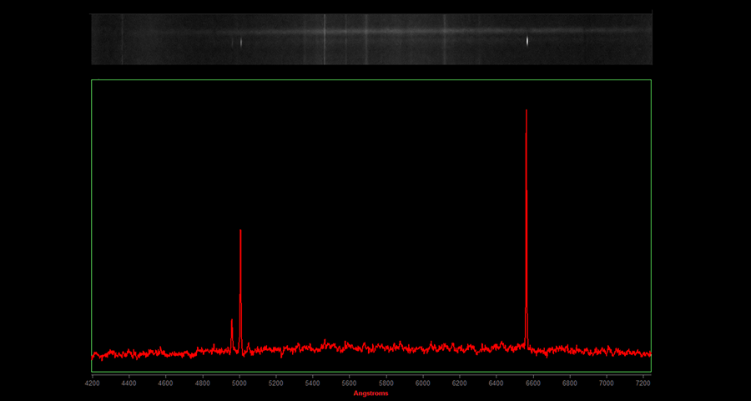Viewport: 751px width, 401px height.
Task: Click the 4400 wavelength tick label
Action: click(x=129, y=383)
